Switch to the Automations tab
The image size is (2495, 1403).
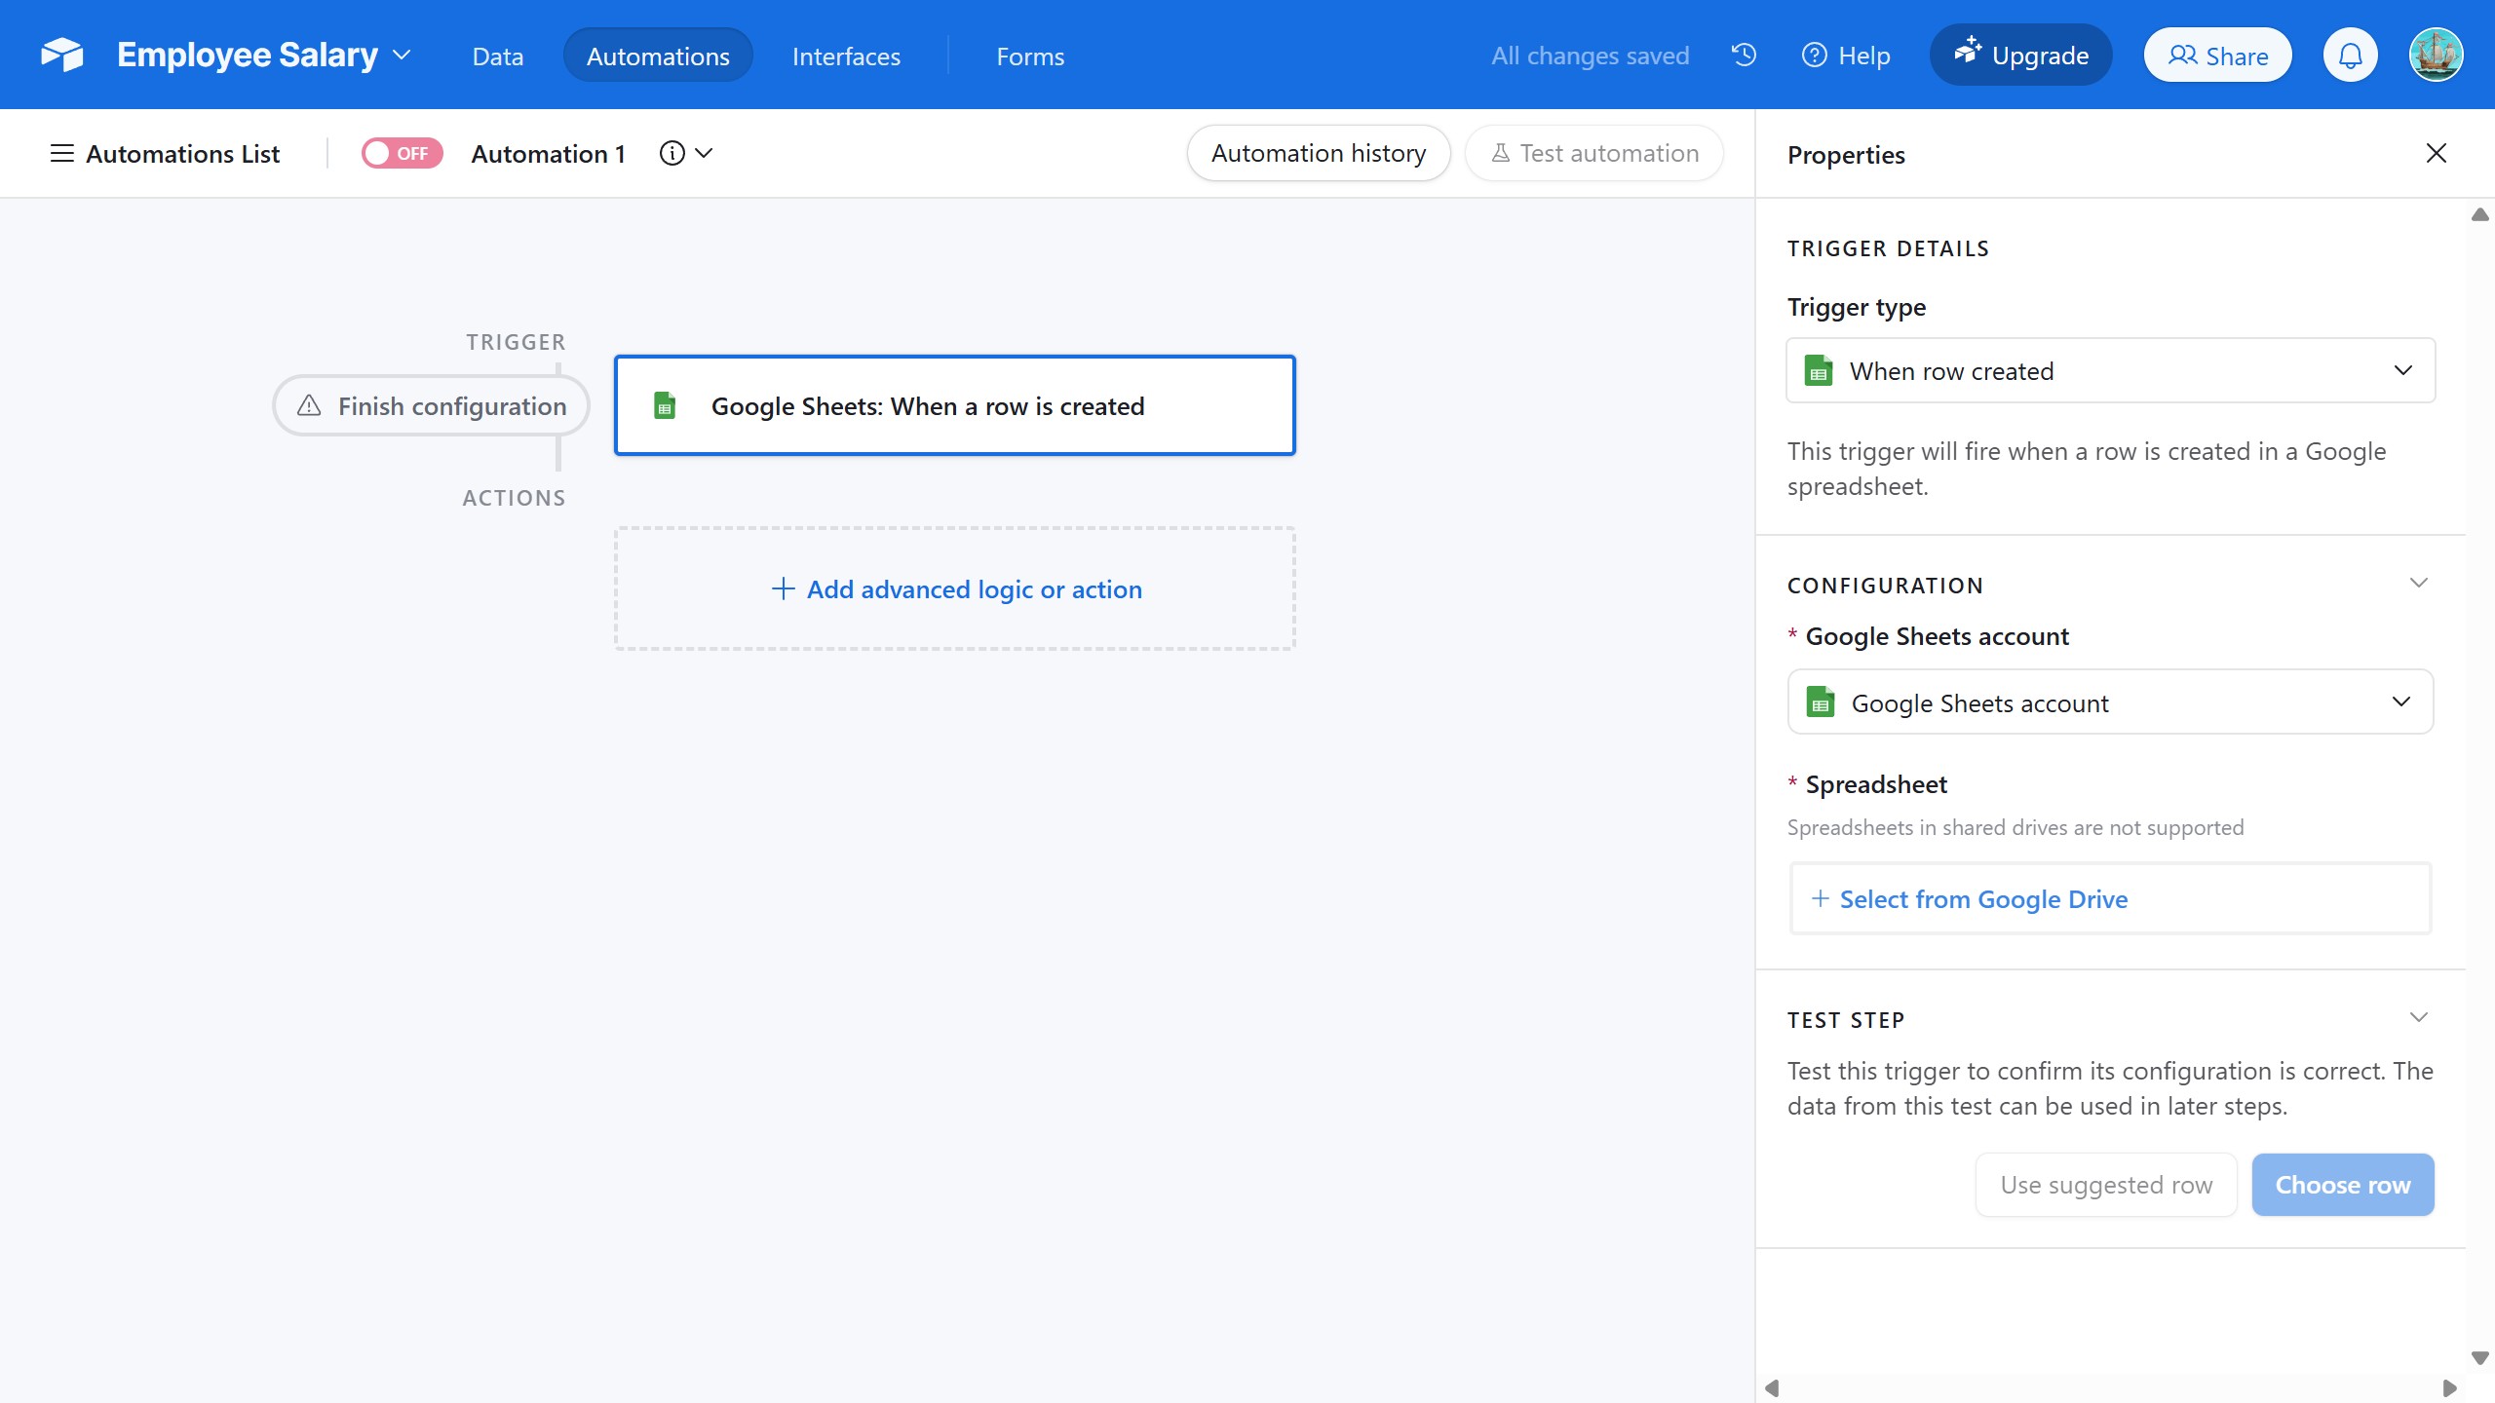658,57
